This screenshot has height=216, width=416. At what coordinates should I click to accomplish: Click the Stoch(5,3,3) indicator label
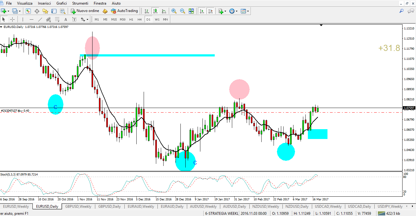click(19, 174)
